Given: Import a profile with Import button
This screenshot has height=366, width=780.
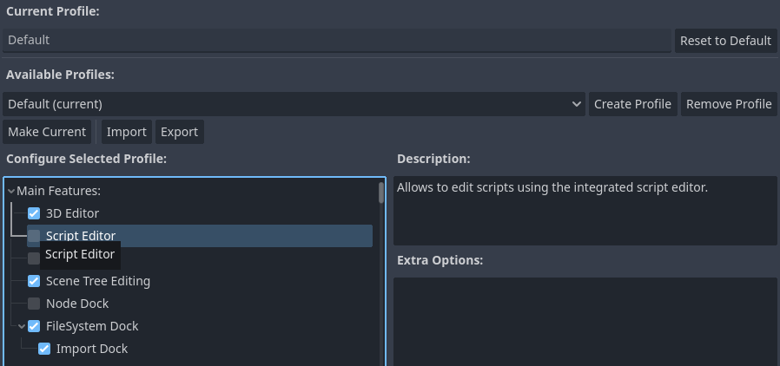Looking at the screenshot, I should (x=126, y=132).
